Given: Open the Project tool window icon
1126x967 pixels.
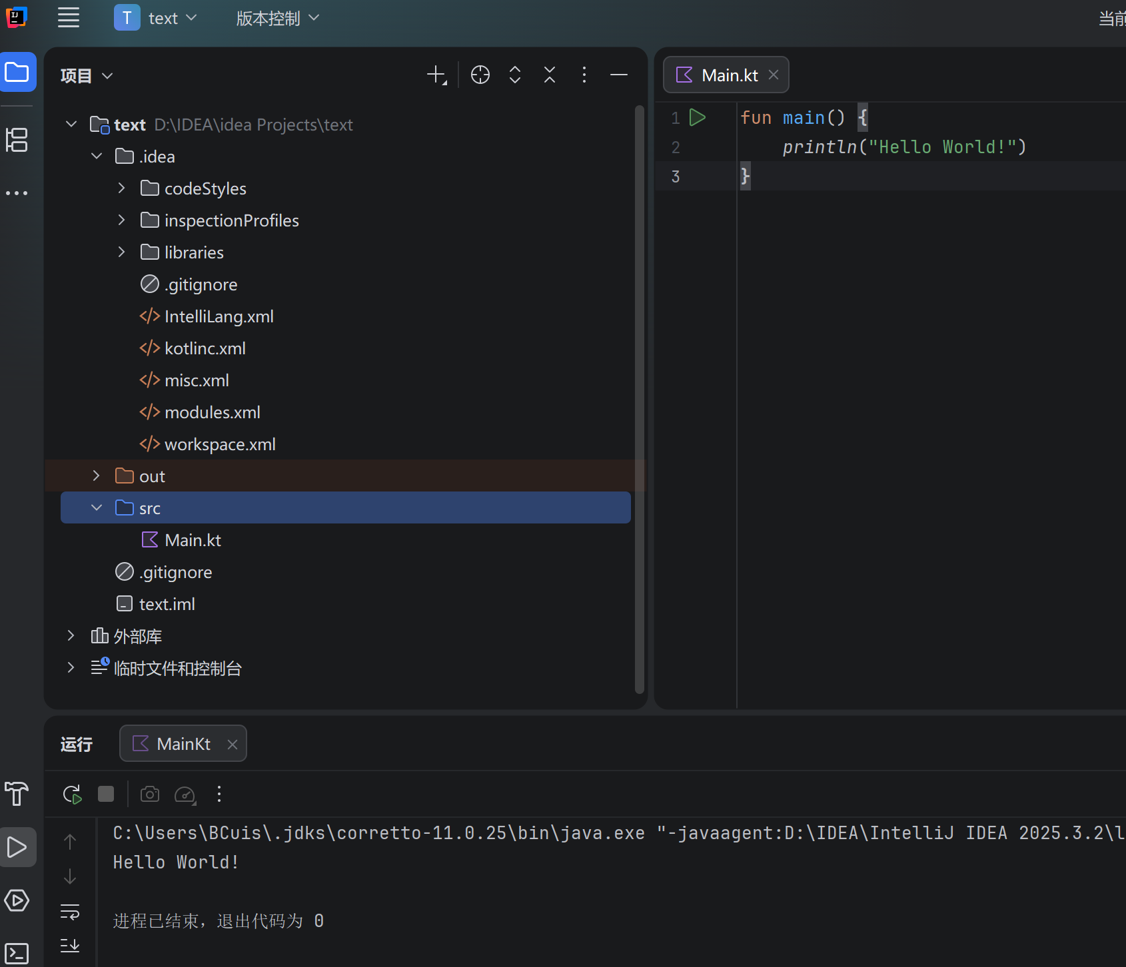Looking at the screenshot, I should [17, 72].
